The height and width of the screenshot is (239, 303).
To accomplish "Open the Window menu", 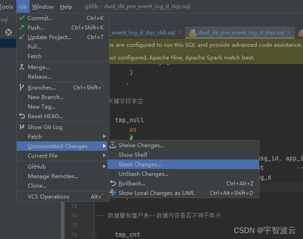I will pos(43,6).
